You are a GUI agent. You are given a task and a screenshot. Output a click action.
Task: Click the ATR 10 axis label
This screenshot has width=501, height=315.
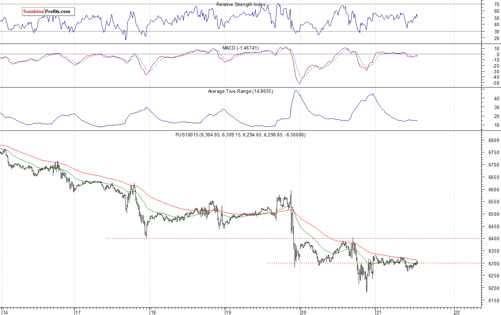pos(497,125)
